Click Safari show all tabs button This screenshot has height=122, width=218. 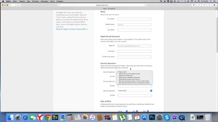(209, 5)
